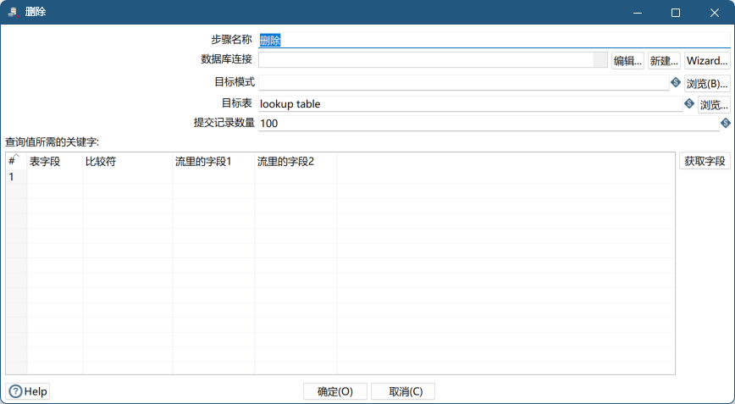This screenshot has height=404, width=735.
Task: Open the Help button at bottom left
Action: 29,391
